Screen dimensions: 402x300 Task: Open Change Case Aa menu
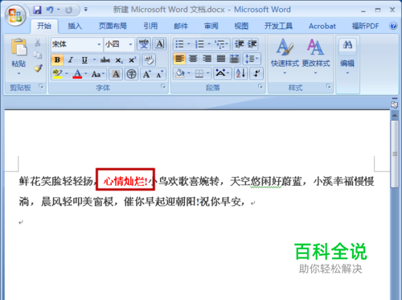pos(98,74)
